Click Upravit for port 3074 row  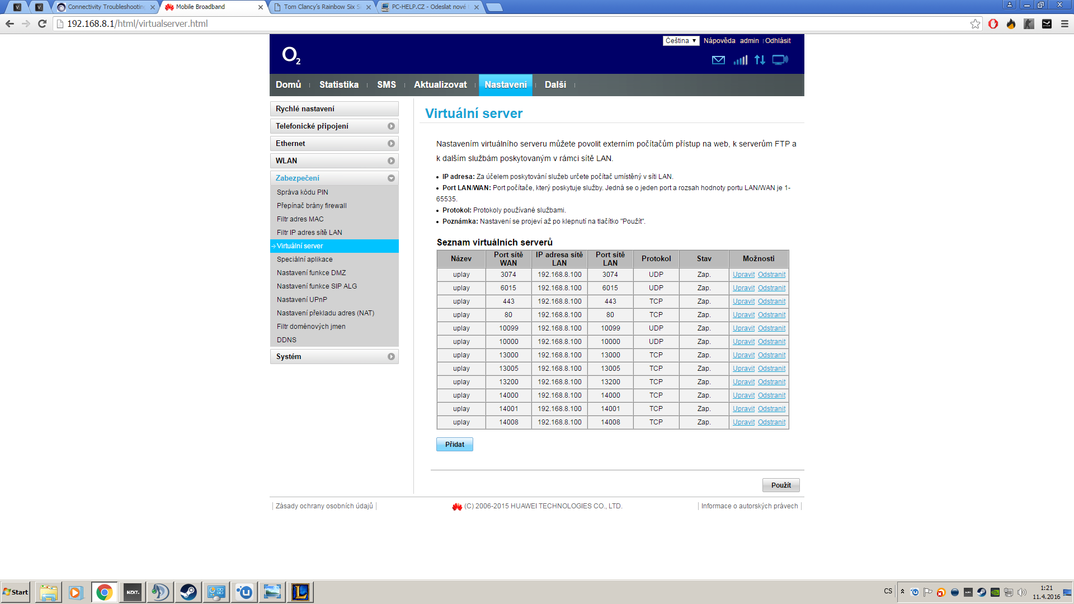pyautogui.click(x=743, y=275)
